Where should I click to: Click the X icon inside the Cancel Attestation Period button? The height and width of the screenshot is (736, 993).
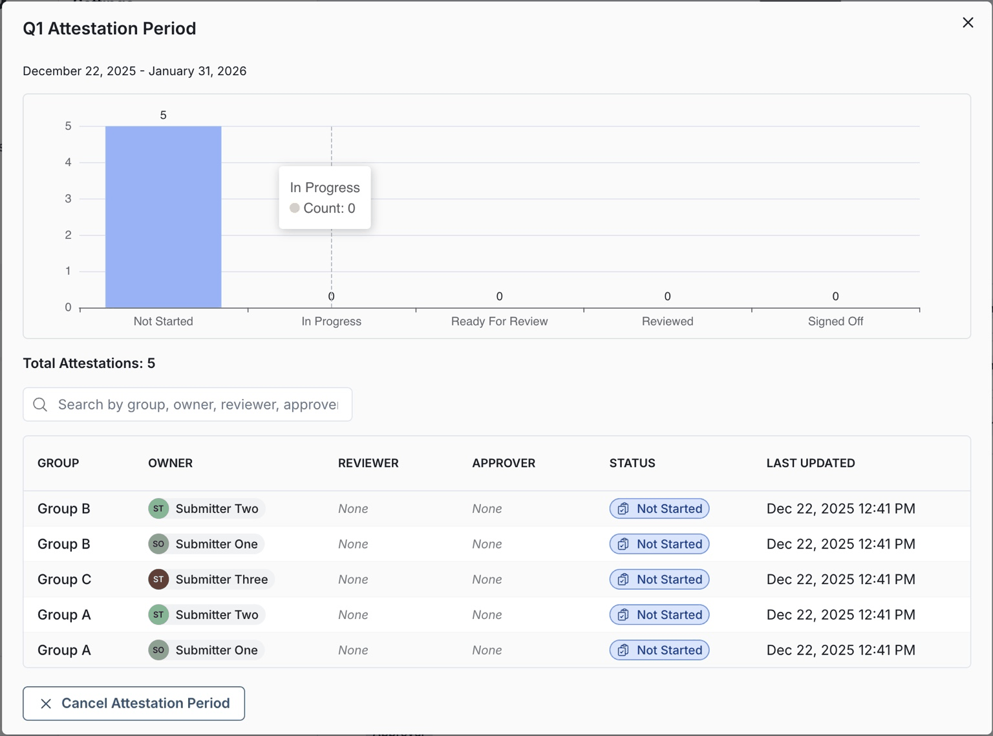[x=45, y=703]
